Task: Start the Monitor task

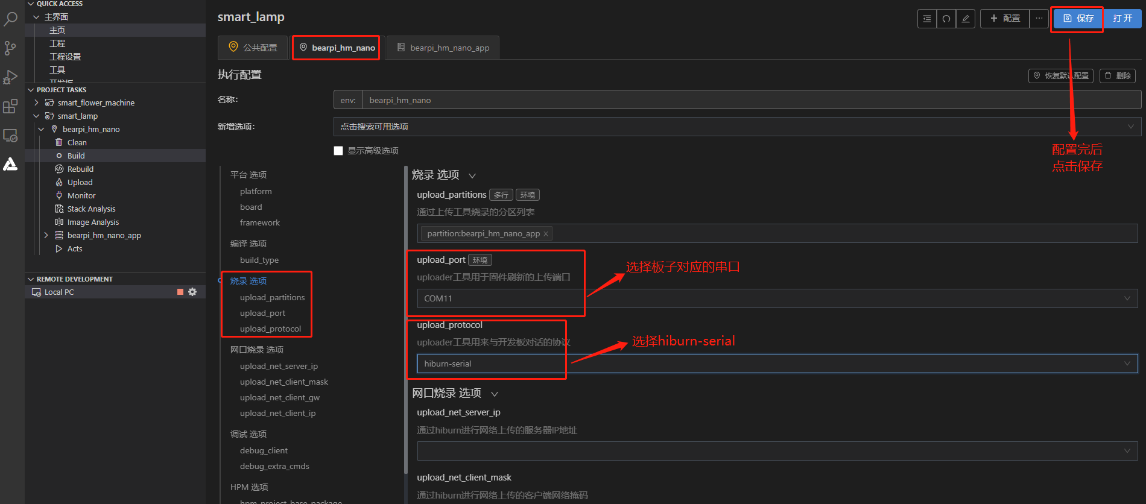Action: tap(81, 195)
